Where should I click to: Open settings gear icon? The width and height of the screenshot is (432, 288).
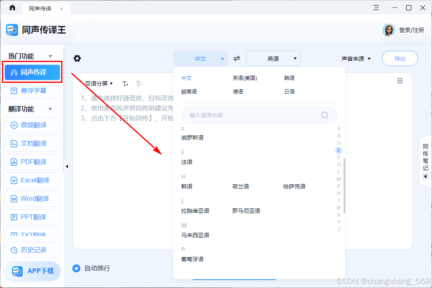tap(77, 58)
